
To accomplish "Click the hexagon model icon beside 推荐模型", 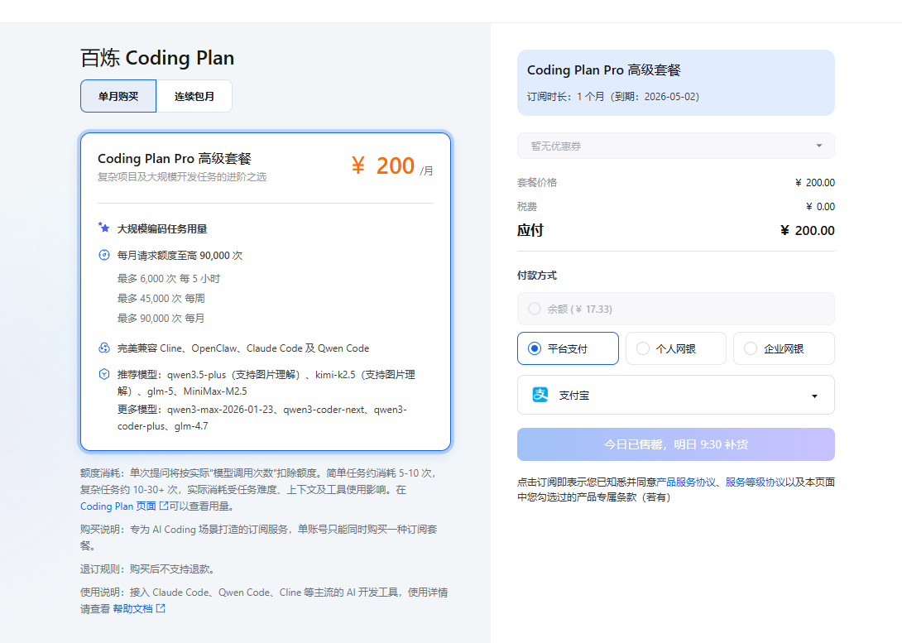I will [x=104, y=374].
